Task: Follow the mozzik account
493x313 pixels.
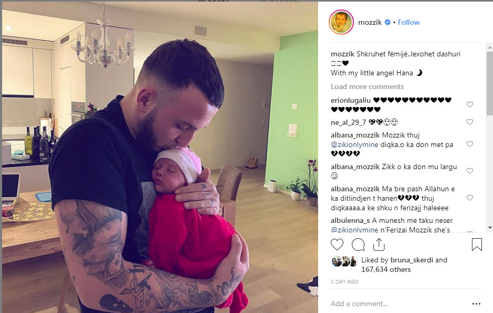Action: click(409, 22)
